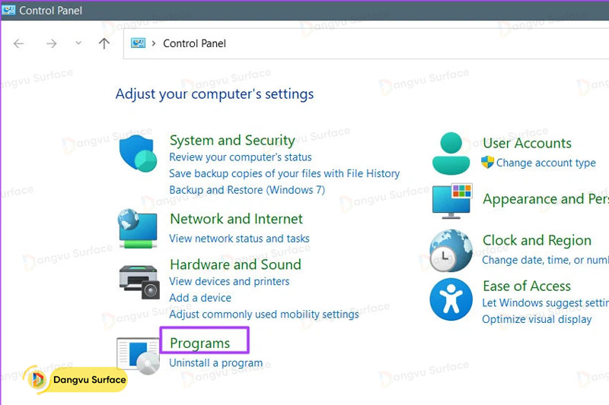Open System and Security category

[232, 141]
